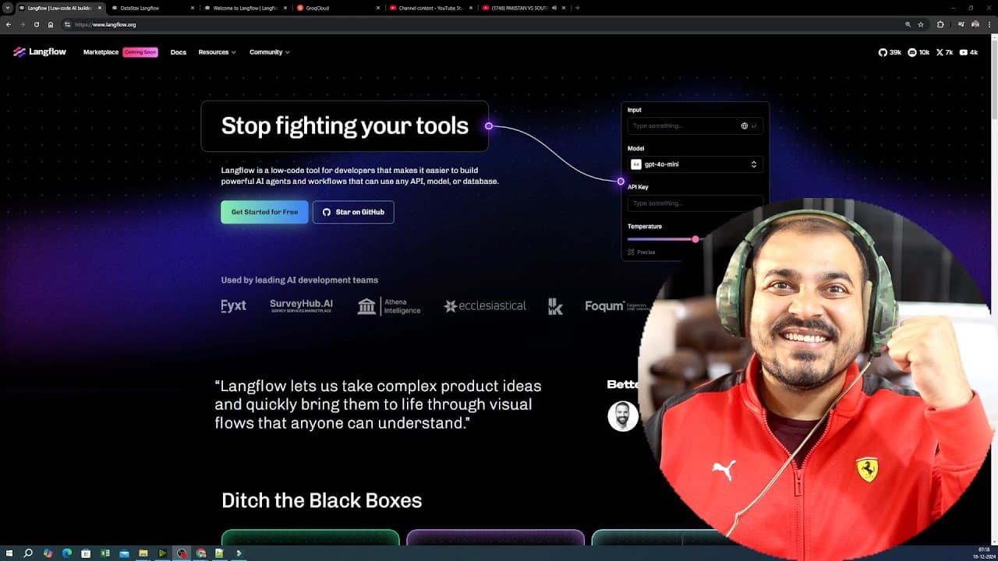Open the X 7k followers link
This screenshot has width=998, height=561.
tap(944, 52)
